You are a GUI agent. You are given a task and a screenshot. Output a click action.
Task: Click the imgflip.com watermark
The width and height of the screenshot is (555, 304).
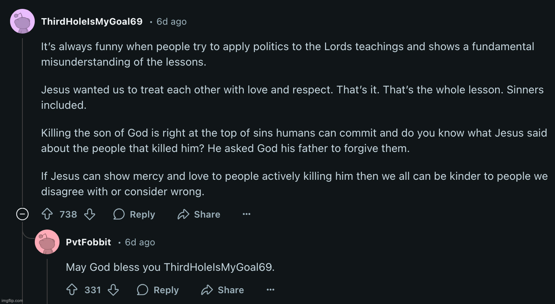click(x=12, y=301)
